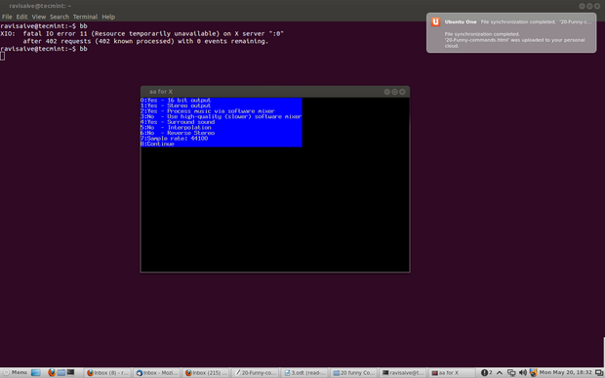Switch to 'aa for X' taskbar entry
Viewport: 605px width, 378px height.
click(x=452, y=372)
